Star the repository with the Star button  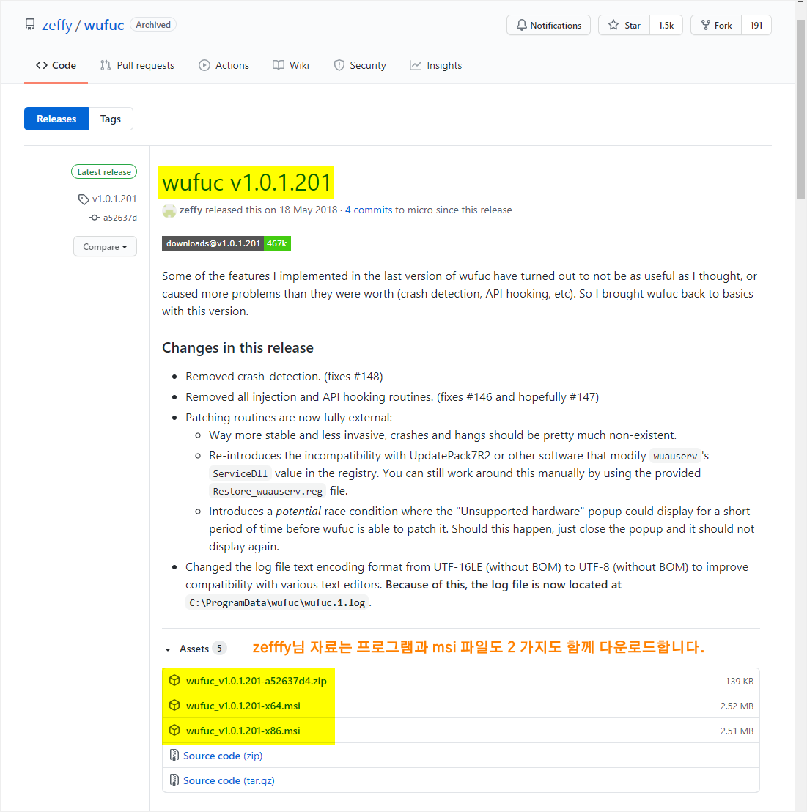coord(624,25)
